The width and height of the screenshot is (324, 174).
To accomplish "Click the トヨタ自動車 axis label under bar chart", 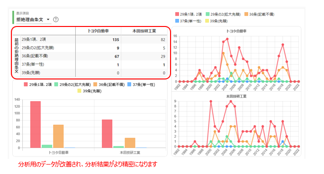I will tap(58, 153).
